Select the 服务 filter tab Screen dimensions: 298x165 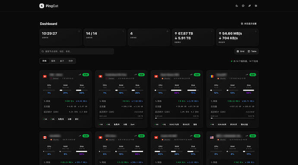53,61
